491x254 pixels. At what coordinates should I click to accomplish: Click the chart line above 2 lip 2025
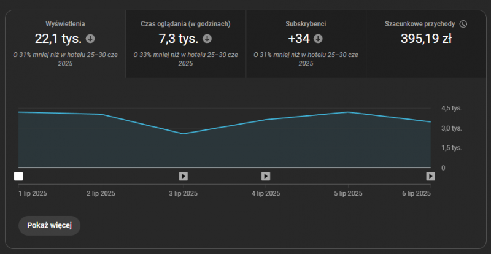pyautogui.click(x=101, y=115)
